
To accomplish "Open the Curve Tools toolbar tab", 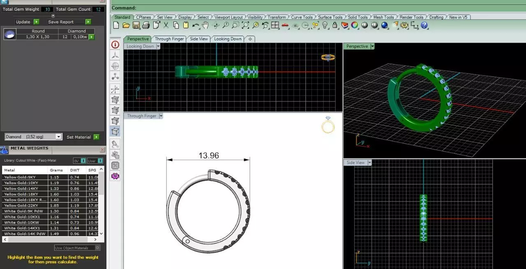I will pyautogui.click(x=302, y=17).
